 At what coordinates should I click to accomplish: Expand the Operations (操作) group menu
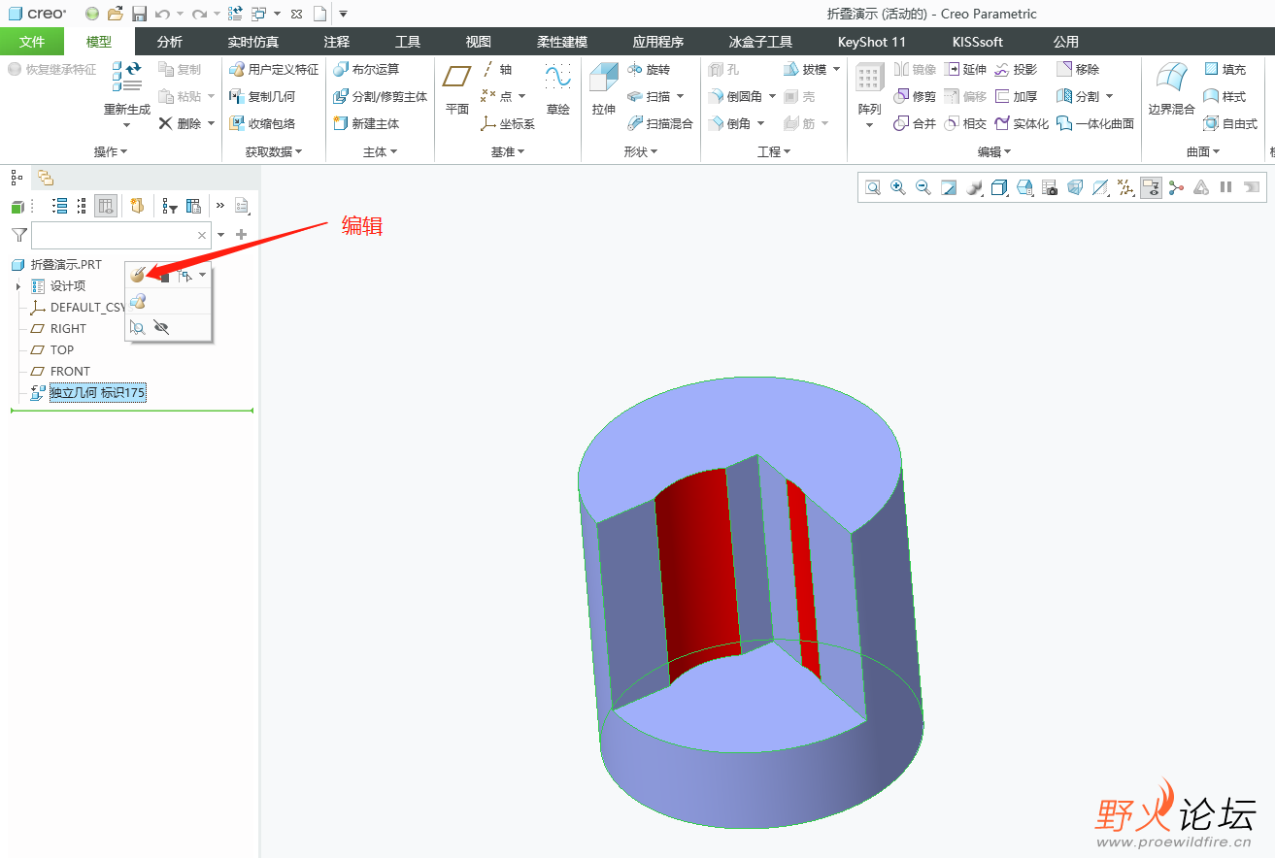111,152
